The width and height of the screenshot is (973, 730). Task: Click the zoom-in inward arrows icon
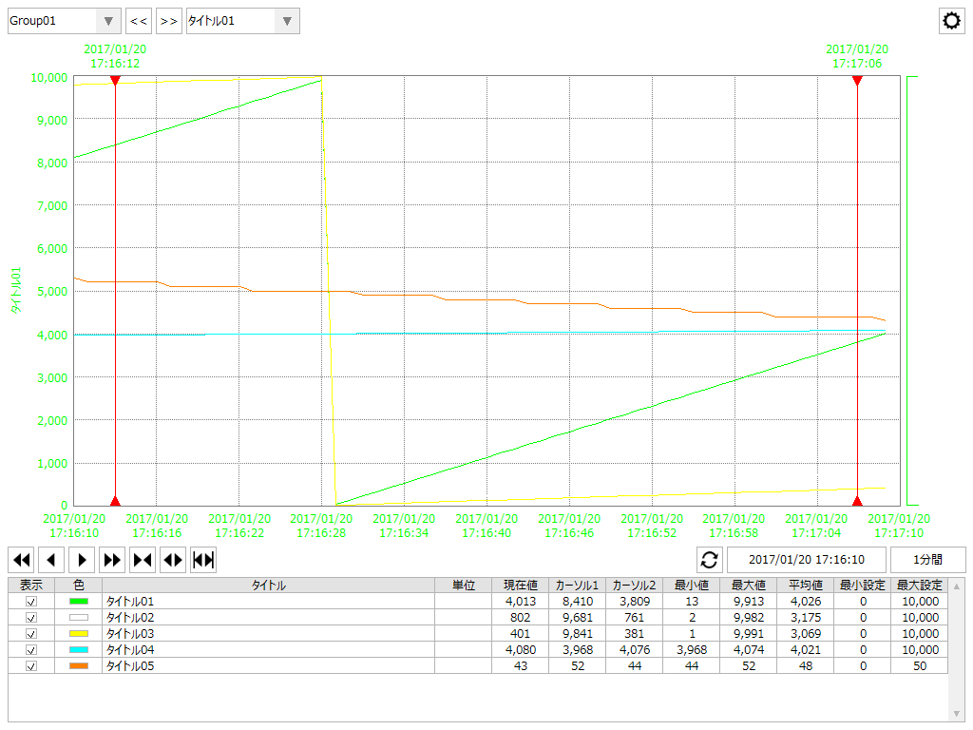(x=143, y=560)
